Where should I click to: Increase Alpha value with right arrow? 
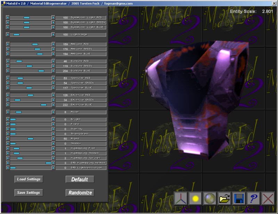pyautogui.click(x=53, y=139)
